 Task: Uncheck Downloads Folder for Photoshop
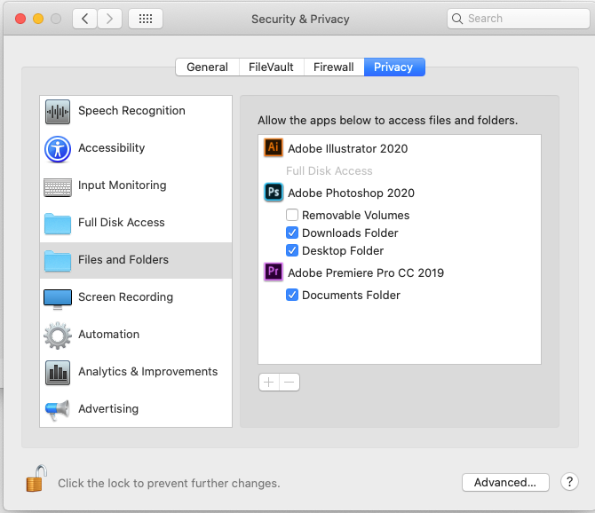(292, 233)
